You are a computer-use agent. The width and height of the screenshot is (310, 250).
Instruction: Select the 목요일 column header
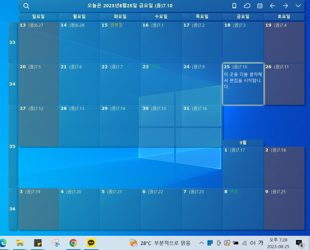[x=202, y=17]
